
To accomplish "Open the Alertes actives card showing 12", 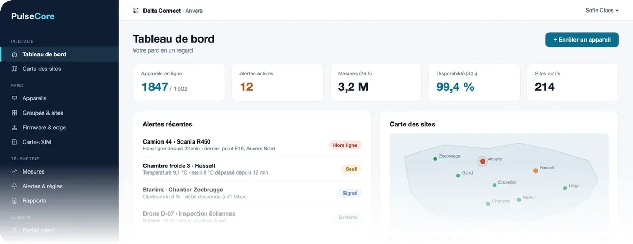I will tap(277, 83).
